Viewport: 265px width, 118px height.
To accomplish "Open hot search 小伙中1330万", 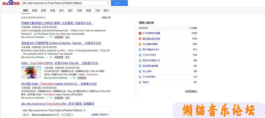I will pos(149,55).
